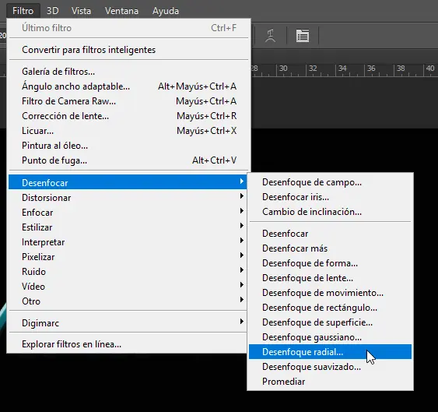The height and width of the screenshot is (412, 438).
Task: Open the Ruido filter submenu
Action: tap(128, 271)
